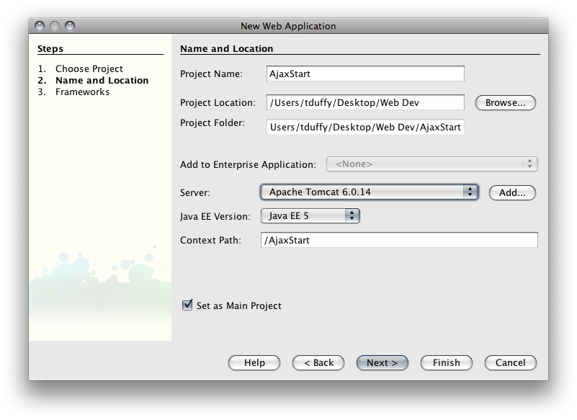Click Next to continue to Frameworks

click(x=383, y=362)
